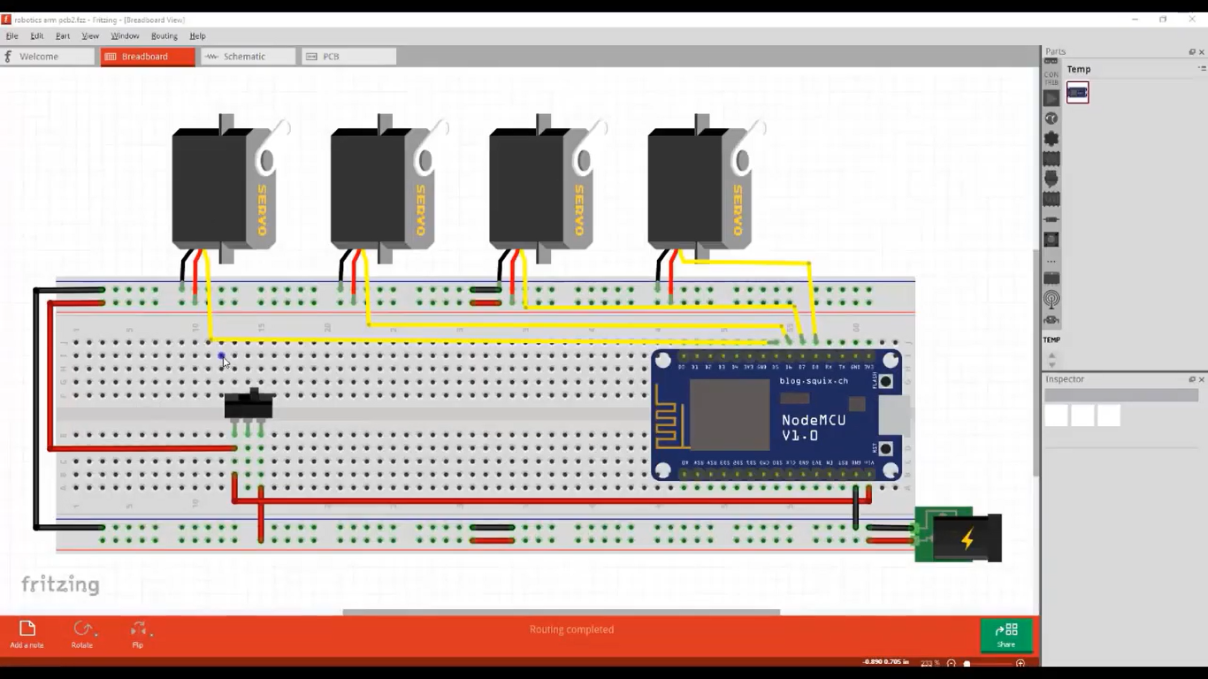
Task: Open the CONTRIB parts bin
Action: tap(1051, 78)
